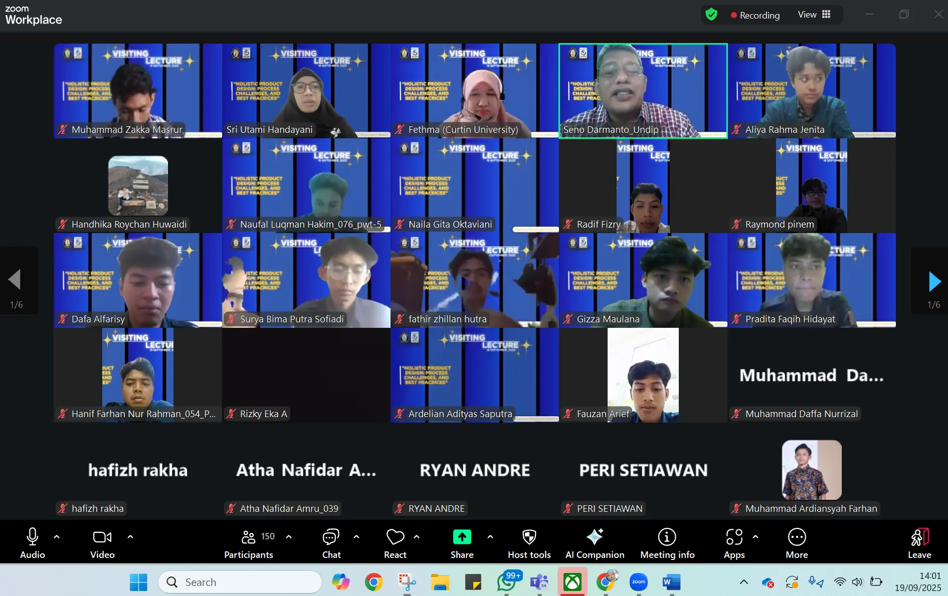Open the View layout menu
This screenshot has height=596, width=948.
[814, 15]
